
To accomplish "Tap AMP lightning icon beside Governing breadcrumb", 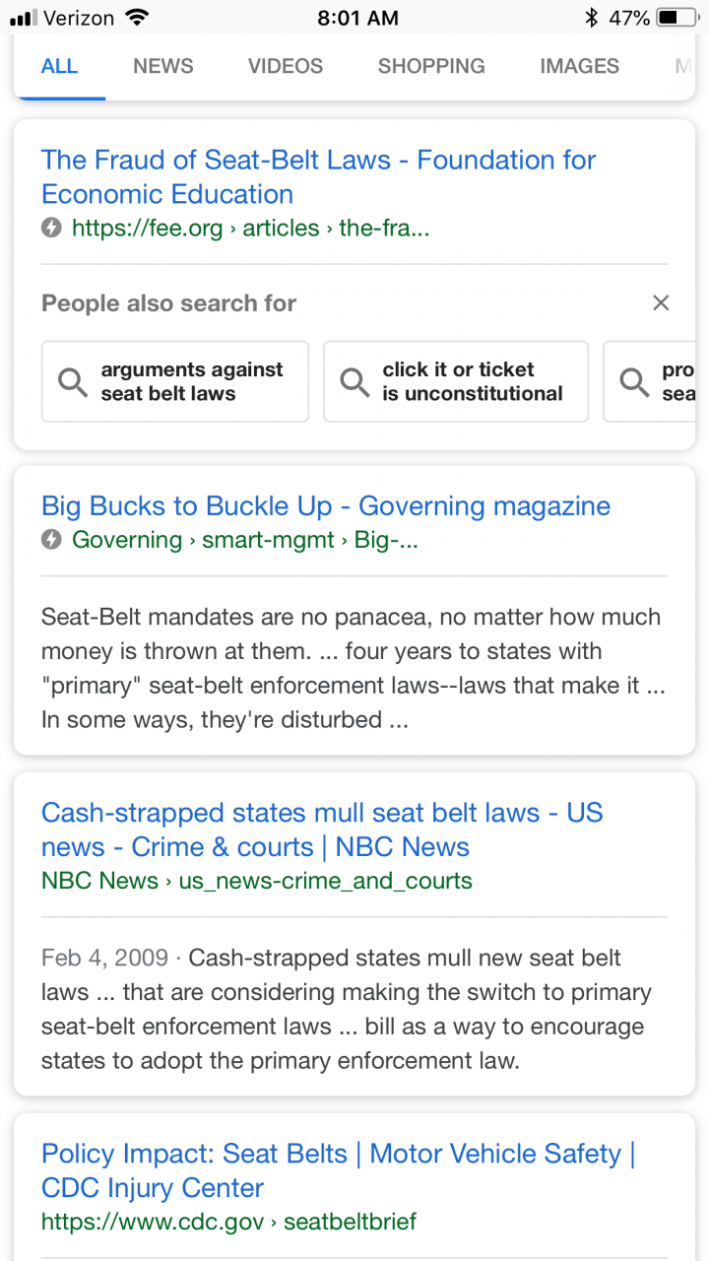I will coord(51,540).
